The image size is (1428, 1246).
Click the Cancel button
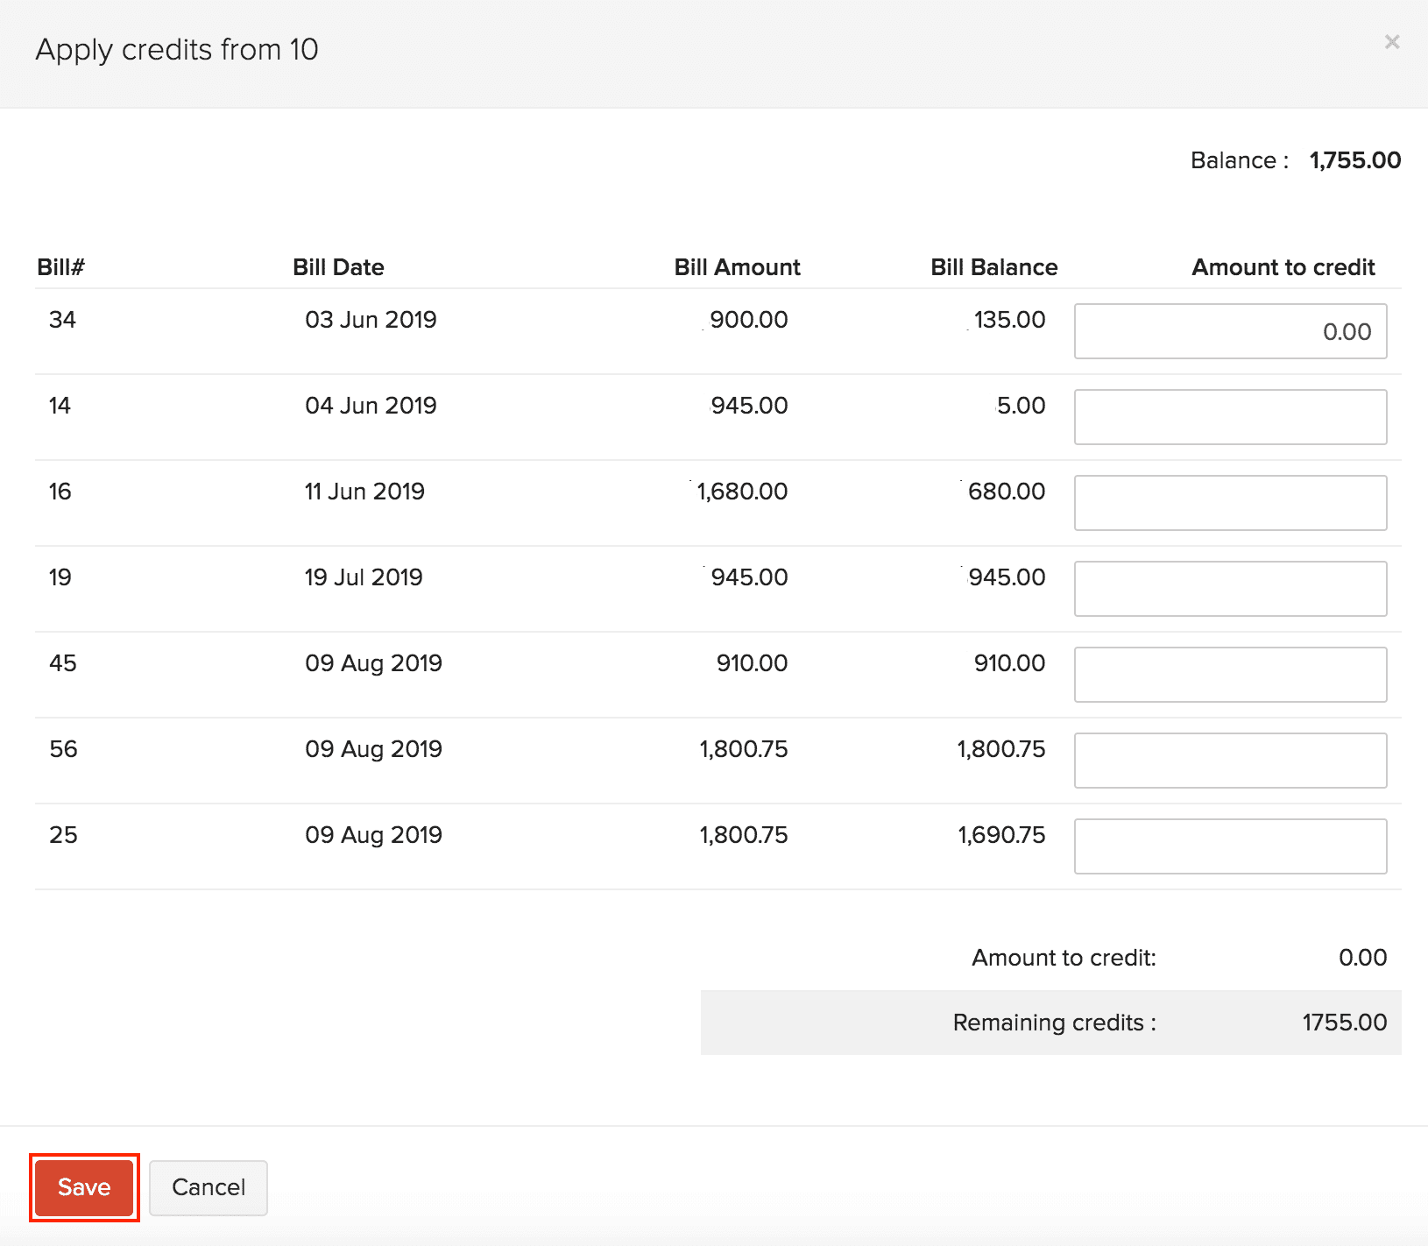208,1187
